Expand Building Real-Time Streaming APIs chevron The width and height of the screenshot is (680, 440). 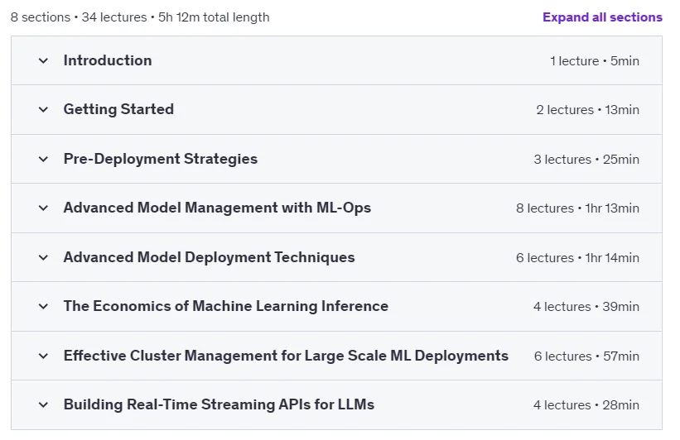click(43, 405)
